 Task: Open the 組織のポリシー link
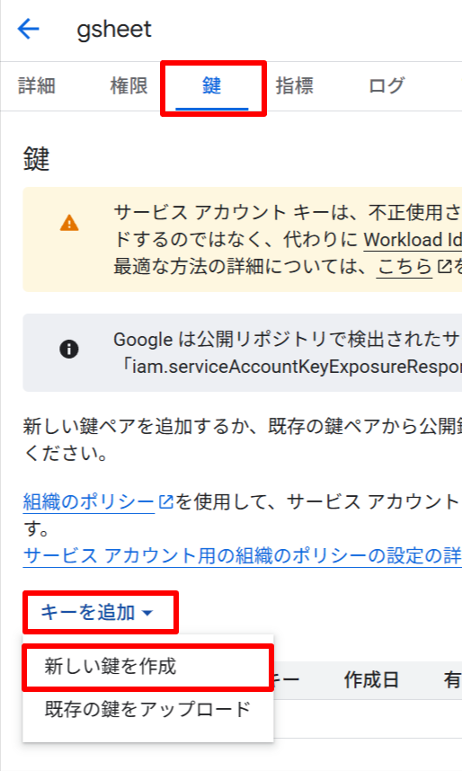coord(89,502)
